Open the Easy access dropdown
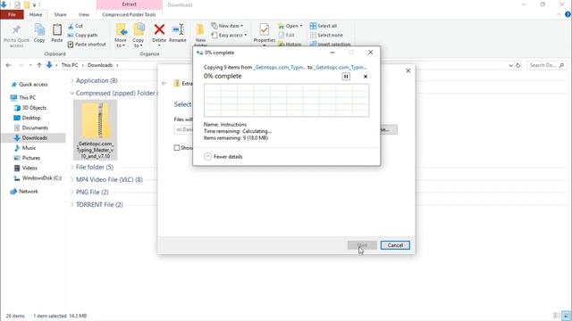 (229, 35)
